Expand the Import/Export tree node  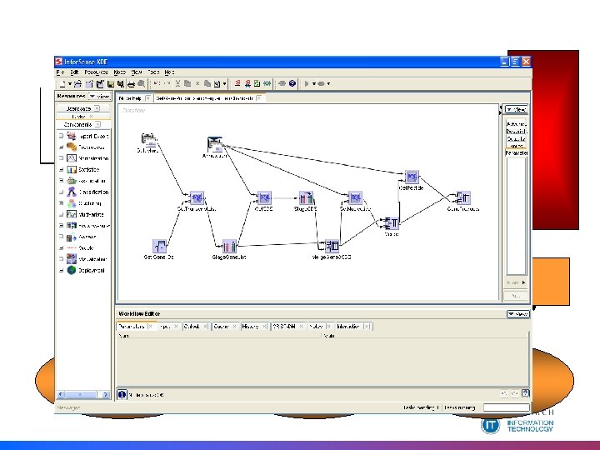[x=61, y=136]
